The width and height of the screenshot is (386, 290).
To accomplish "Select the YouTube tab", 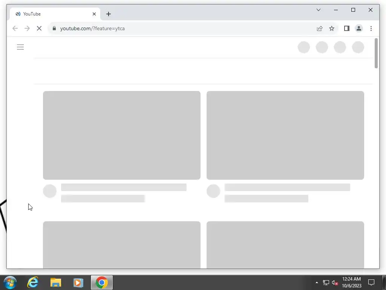I will [x=55, y=14].
